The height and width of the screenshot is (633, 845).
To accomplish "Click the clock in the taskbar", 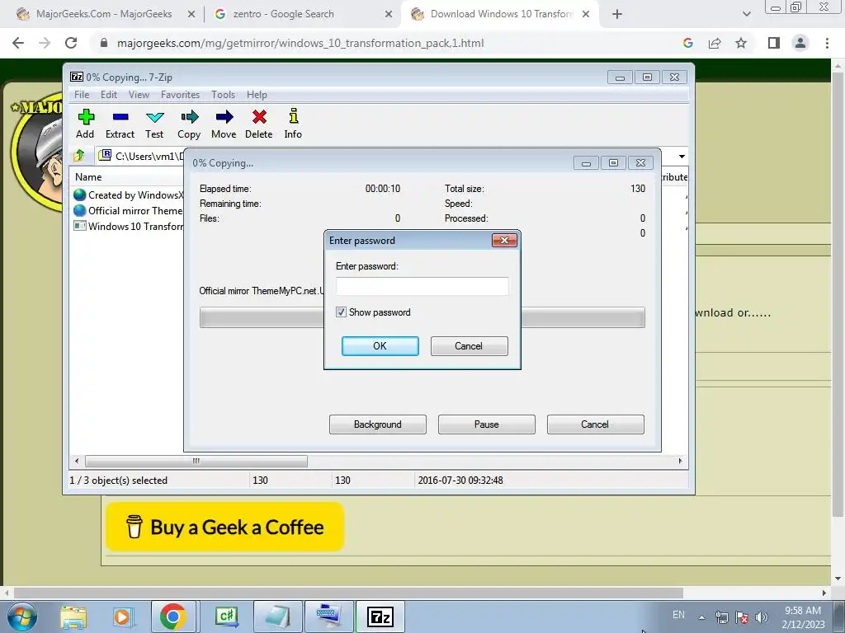I will pyautogui.click(x=802, y=617).
